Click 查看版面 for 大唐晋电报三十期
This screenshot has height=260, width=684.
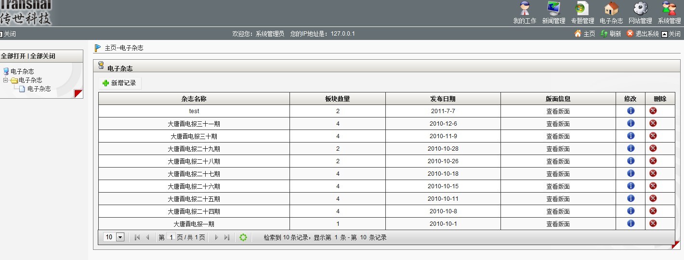pos(558,136)
